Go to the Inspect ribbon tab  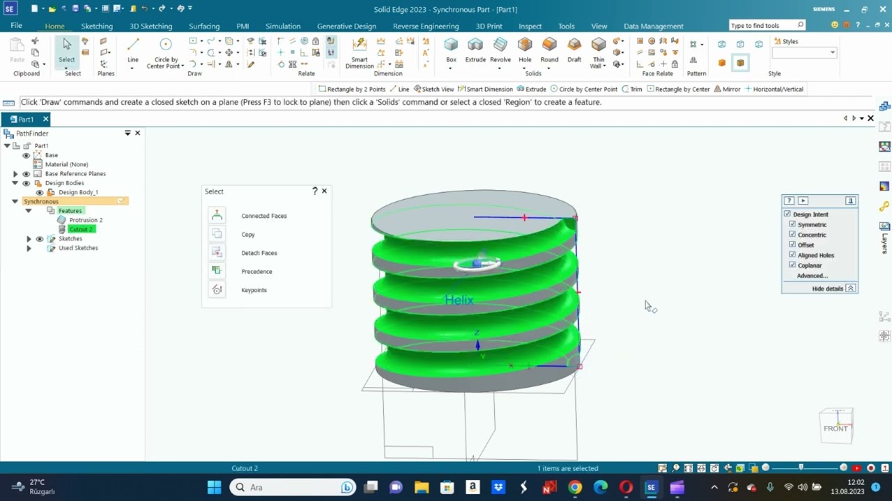530,26
